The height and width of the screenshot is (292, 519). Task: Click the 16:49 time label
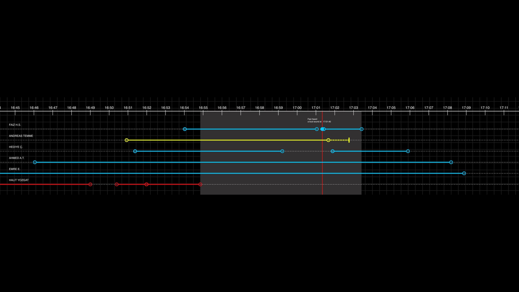(x=90, y=108)
